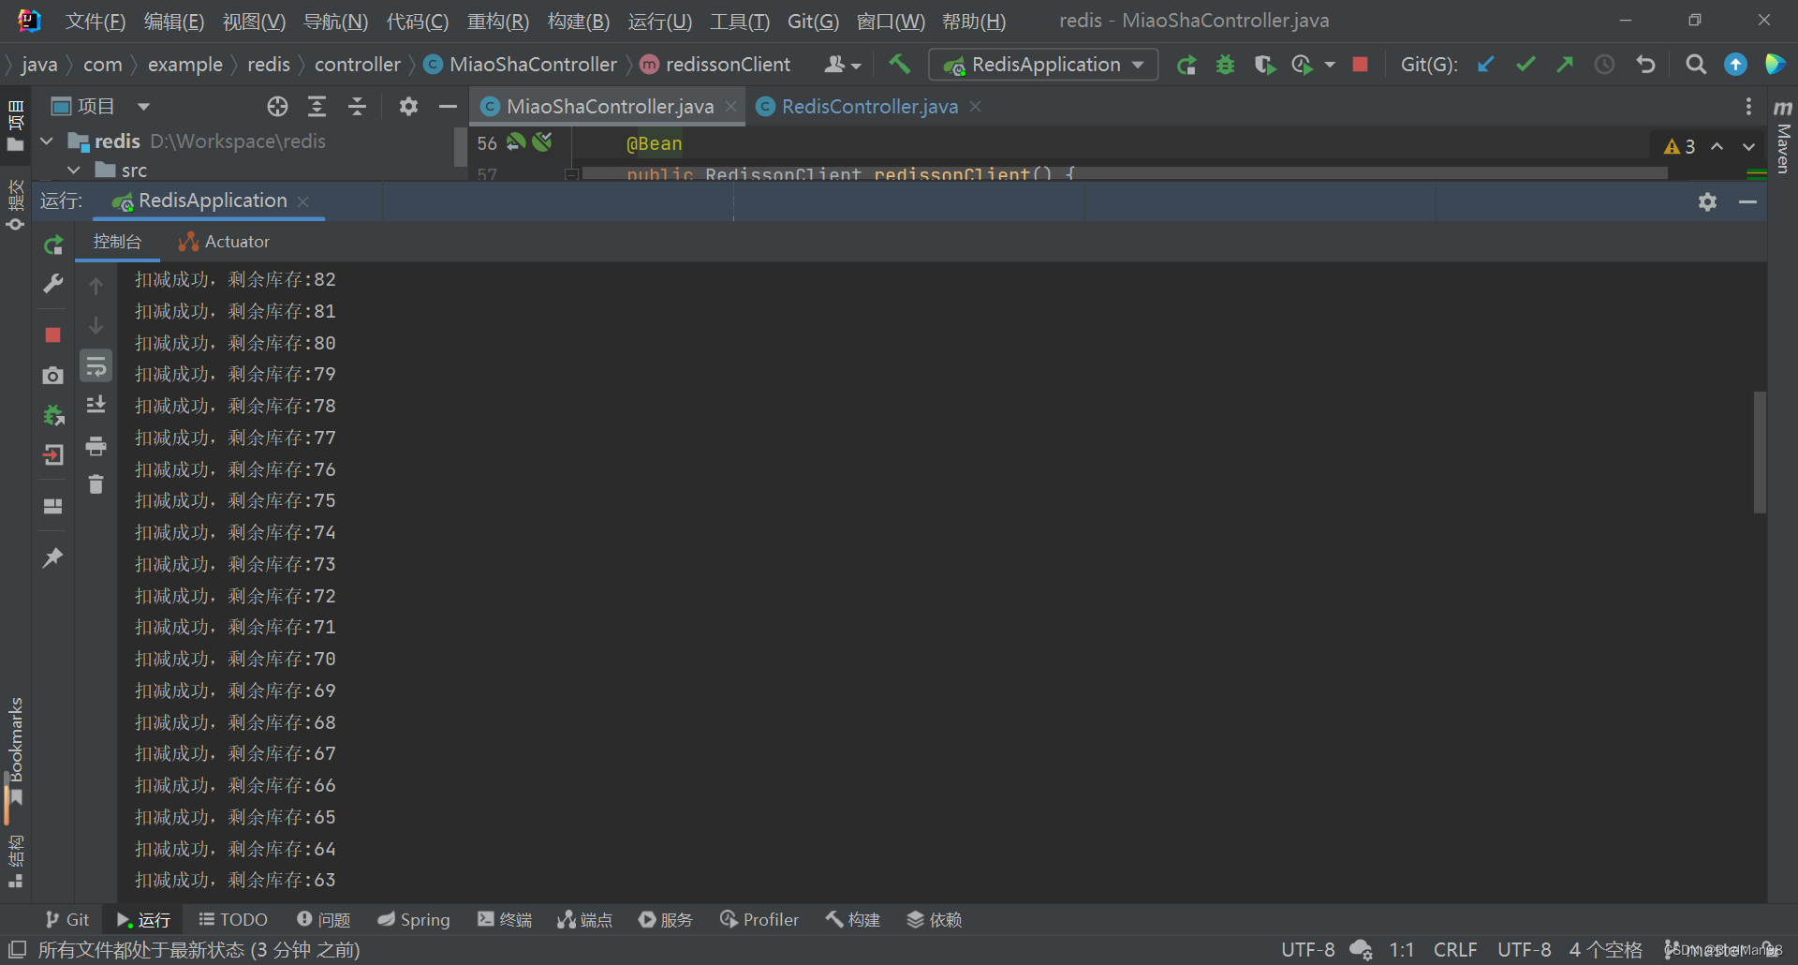Rerun RedisApplication from the top toolbar
The height and width of the screenshot is (965, 1798).
1186,65
